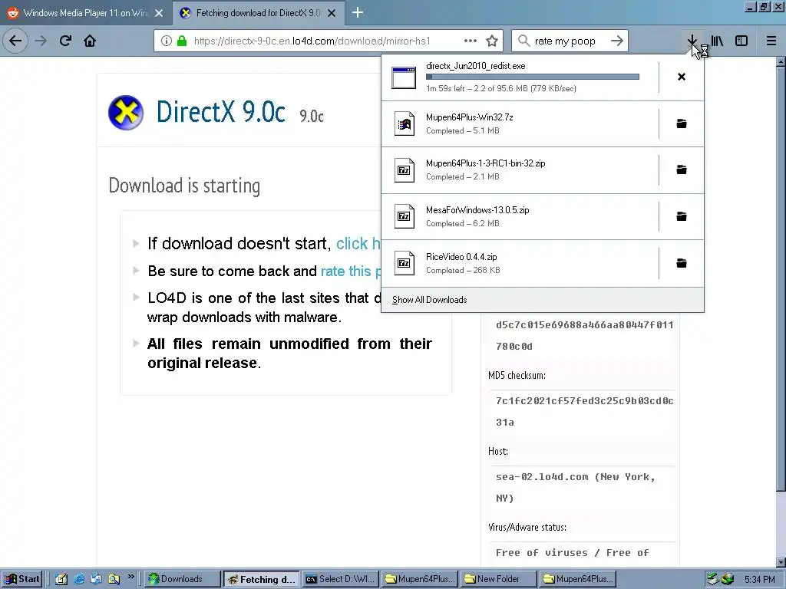Click the Mupen64Plus-1-3-RC1-bin-32.zip file name
Viewport: 786px width, 589px height.
click(485, 163)
